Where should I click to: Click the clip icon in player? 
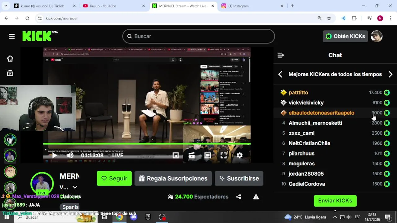click(x=191, y=155)
